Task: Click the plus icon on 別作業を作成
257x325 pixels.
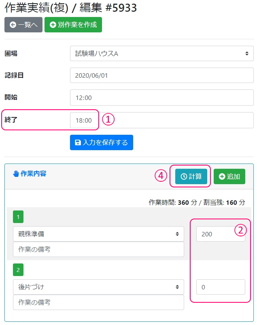Action: (x=53, y=25)
